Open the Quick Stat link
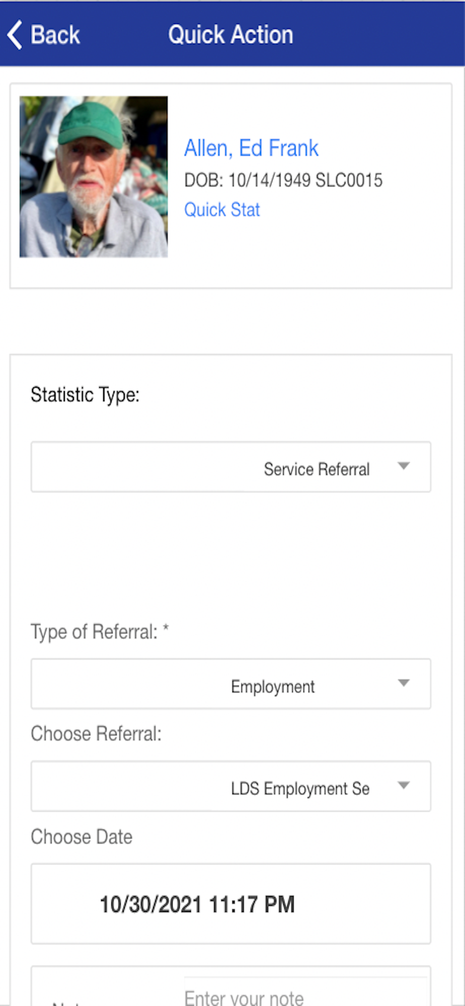The height and width of the screenshot is (1006, 465). pyautogui.click(x=222, y=210)
